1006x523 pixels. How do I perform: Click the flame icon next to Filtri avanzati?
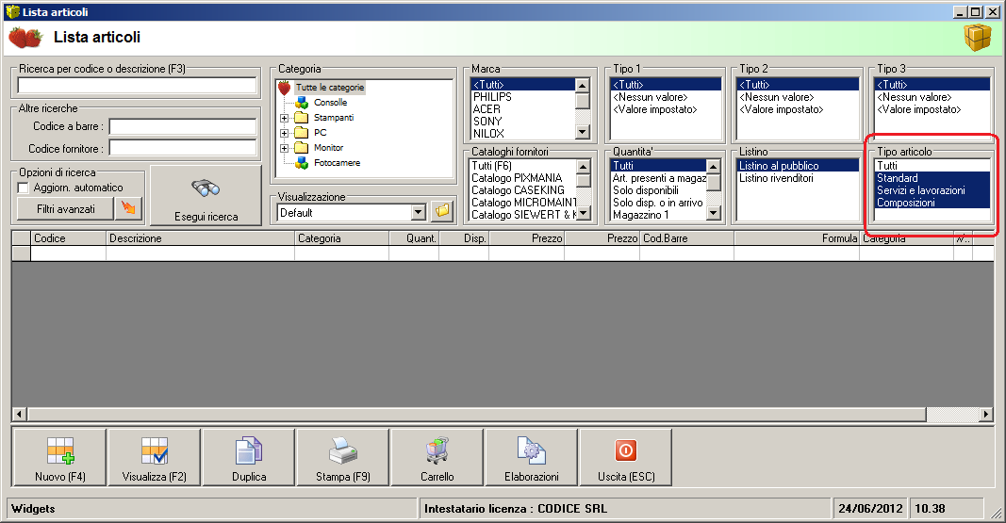(128, 208)
